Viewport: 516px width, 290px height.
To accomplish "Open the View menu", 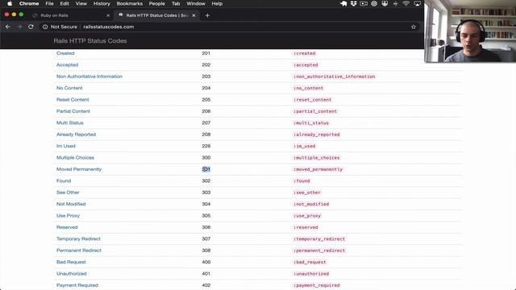I will pos(81,3).
